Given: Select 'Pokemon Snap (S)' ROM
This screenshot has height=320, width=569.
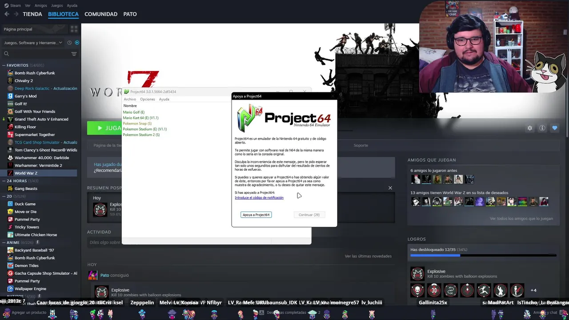Looking at the screenshot, I should click(x=137, y=124).
